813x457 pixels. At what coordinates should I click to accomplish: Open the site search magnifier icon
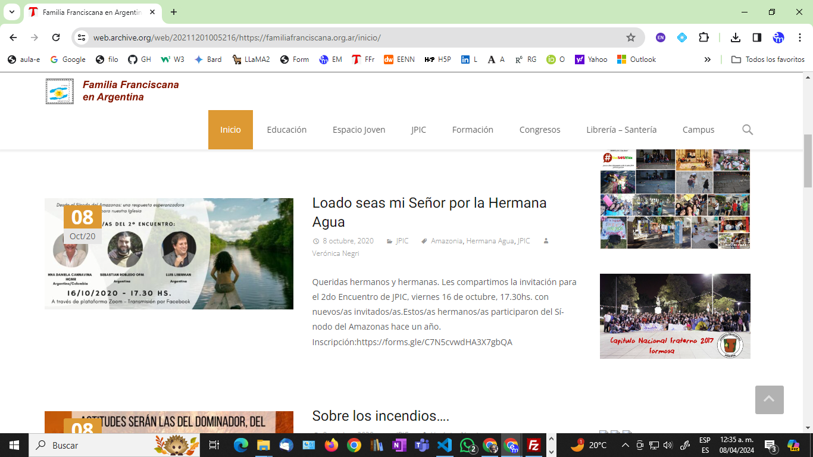748,130
